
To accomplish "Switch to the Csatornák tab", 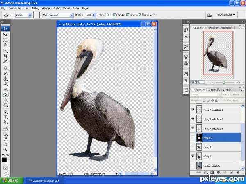I will pos(213,90).
